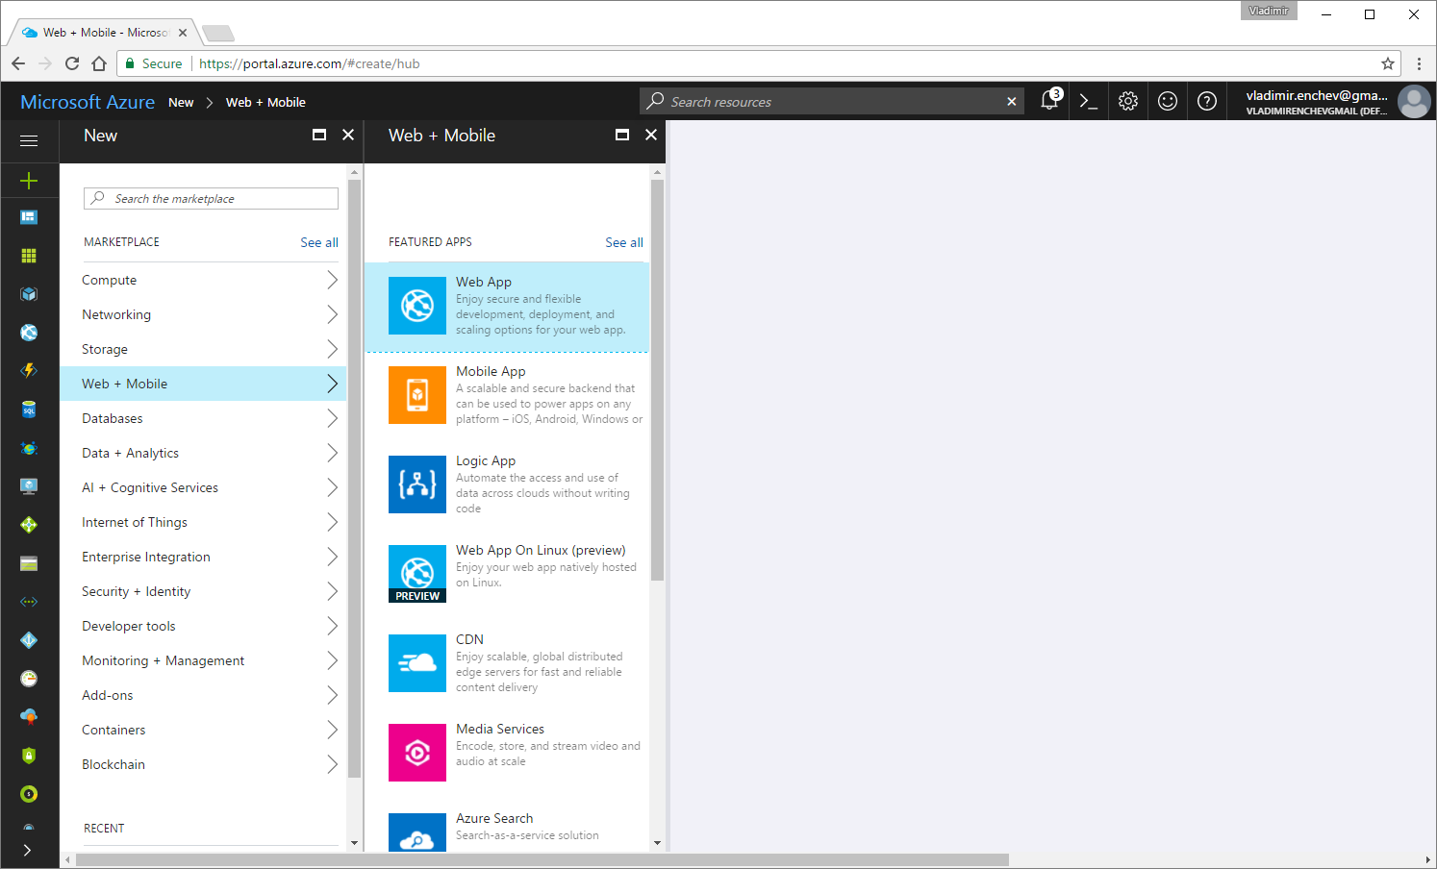The image size is (1437, 869).
Task: Expand the Compute category
Action: [203, 280]
